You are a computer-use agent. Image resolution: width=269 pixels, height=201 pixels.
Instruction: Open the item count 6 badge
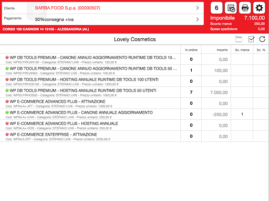pyautogui.click(x=216, y=8)
